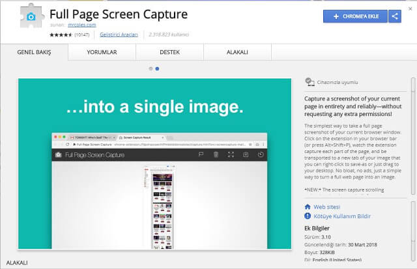
Task: Click the home icon beside Web sitesi
Action: click(308, 207)
